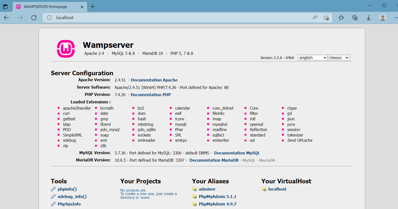The height and width of the screenshot is (209, 398).
Task: Click the Loaded Extensions label
Action: pos(90,102)
